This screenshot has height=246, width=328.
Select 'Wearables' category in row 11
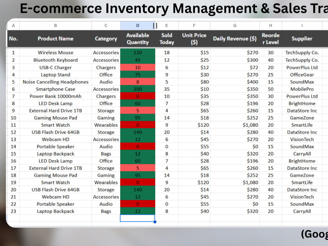(106, 125)
